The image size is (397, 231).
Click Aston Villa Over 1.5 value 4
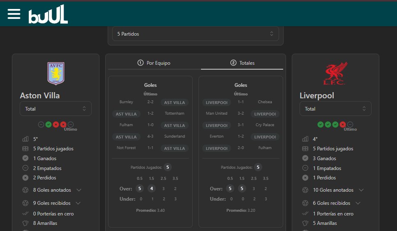(151, 188)
